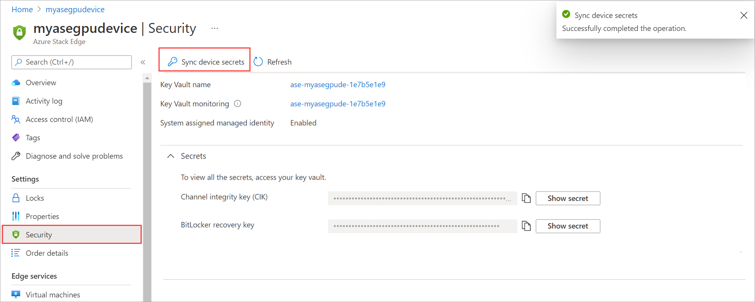Copy the BitLocker recovery key
Image resolution: width=755 pixels, height=302 pixels.
click(526, 226)
